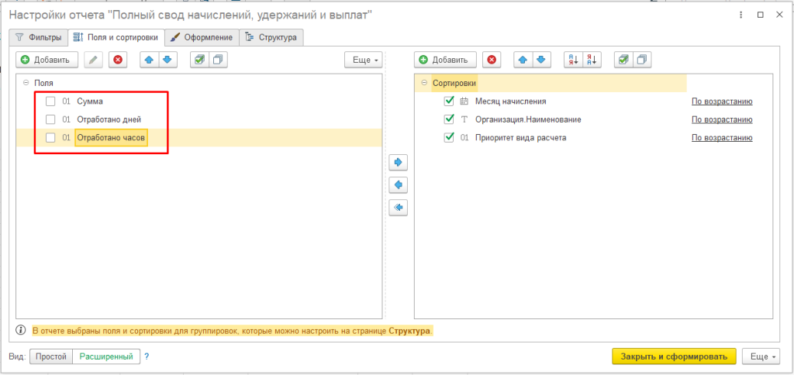Click right arrow to add field to sortings
Viewport: 794px width, 375px height.
point(399,163)
